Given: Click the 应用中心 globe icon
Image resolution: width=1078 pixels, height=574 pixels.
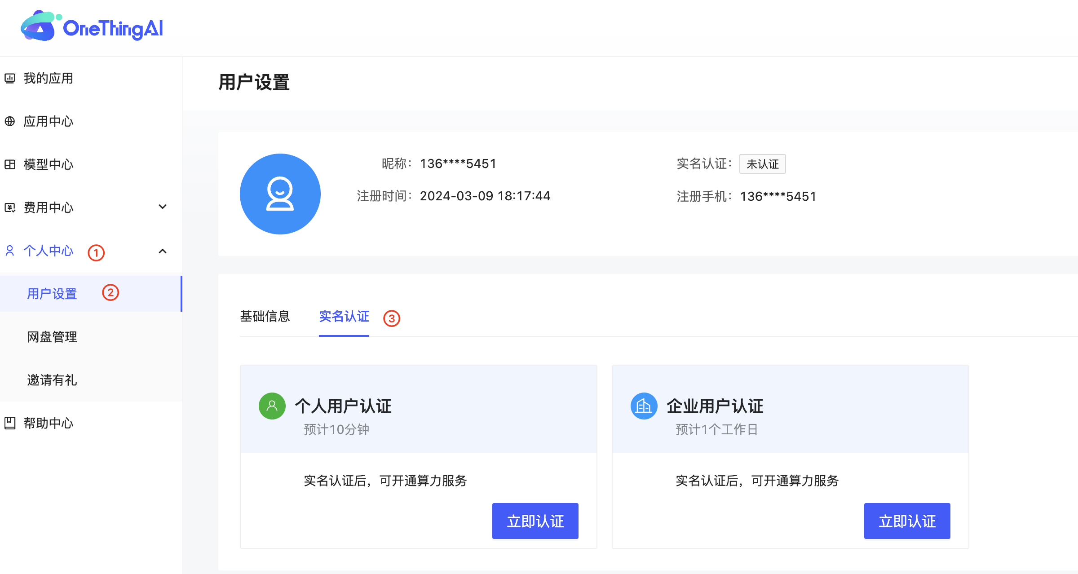Looking at the screenshot, I should [10, 121].
